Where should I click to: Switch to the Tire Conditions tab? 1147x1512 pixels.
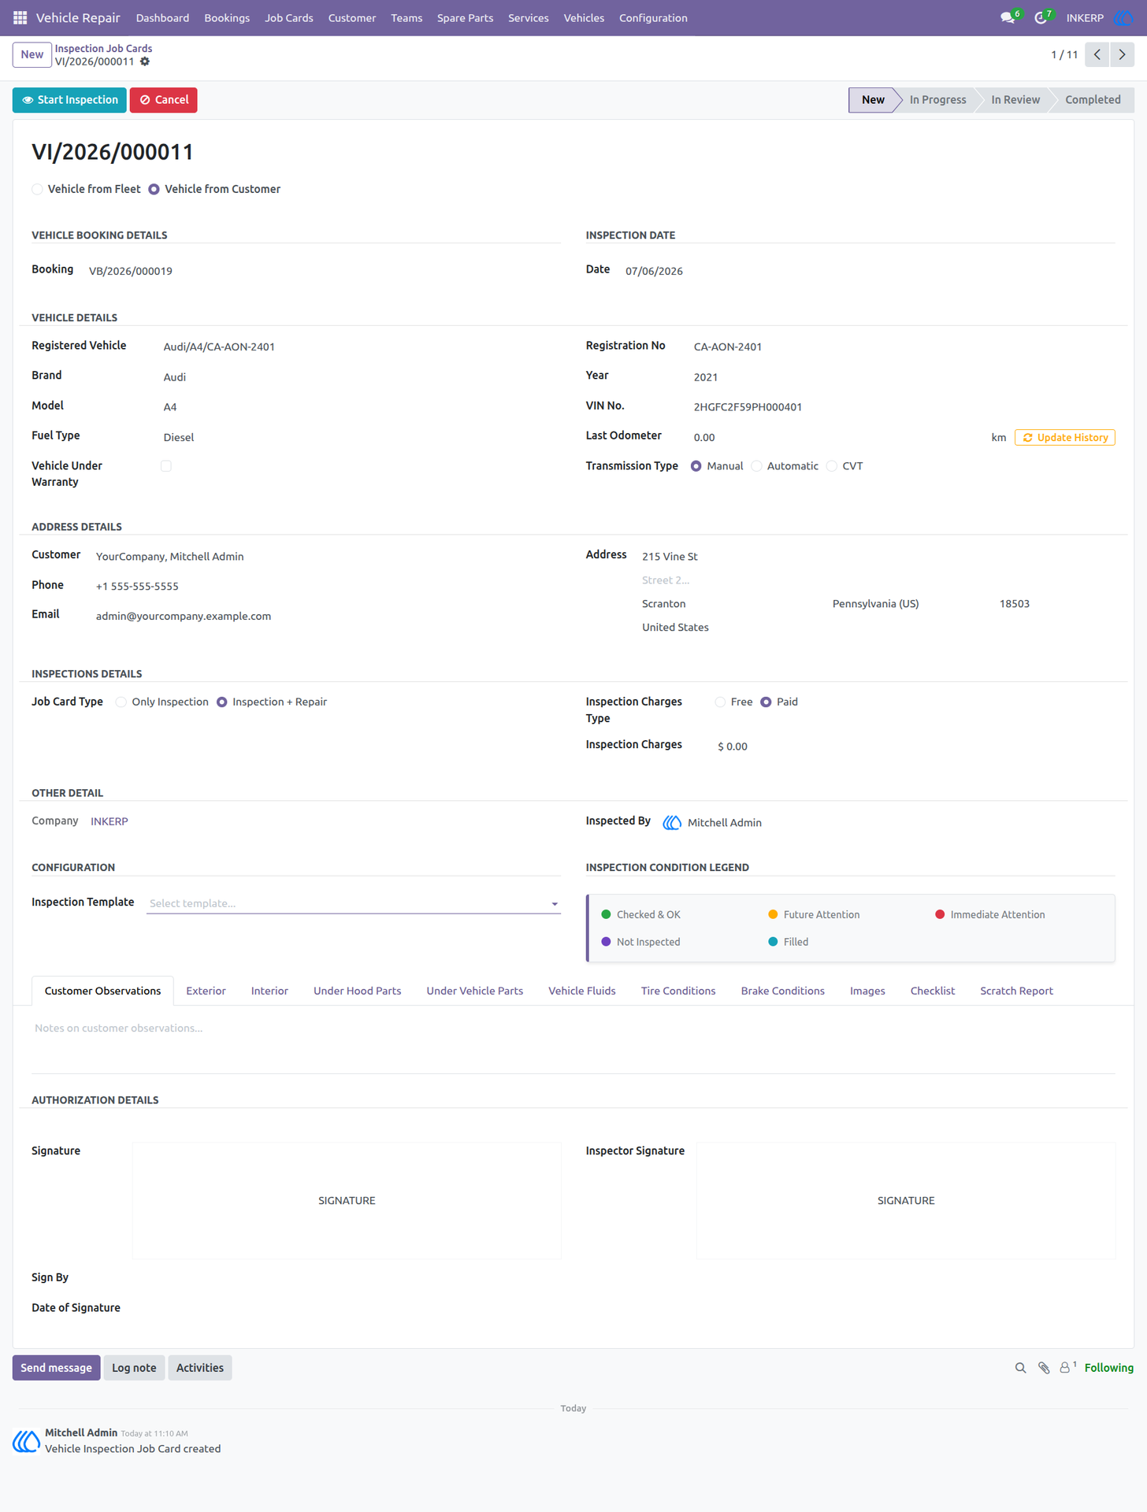point(678,991)
